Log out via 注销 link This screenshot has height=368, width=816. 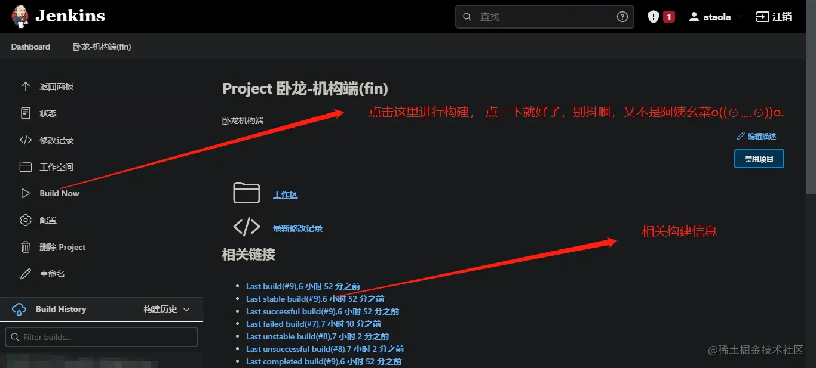tap(782, 17)
